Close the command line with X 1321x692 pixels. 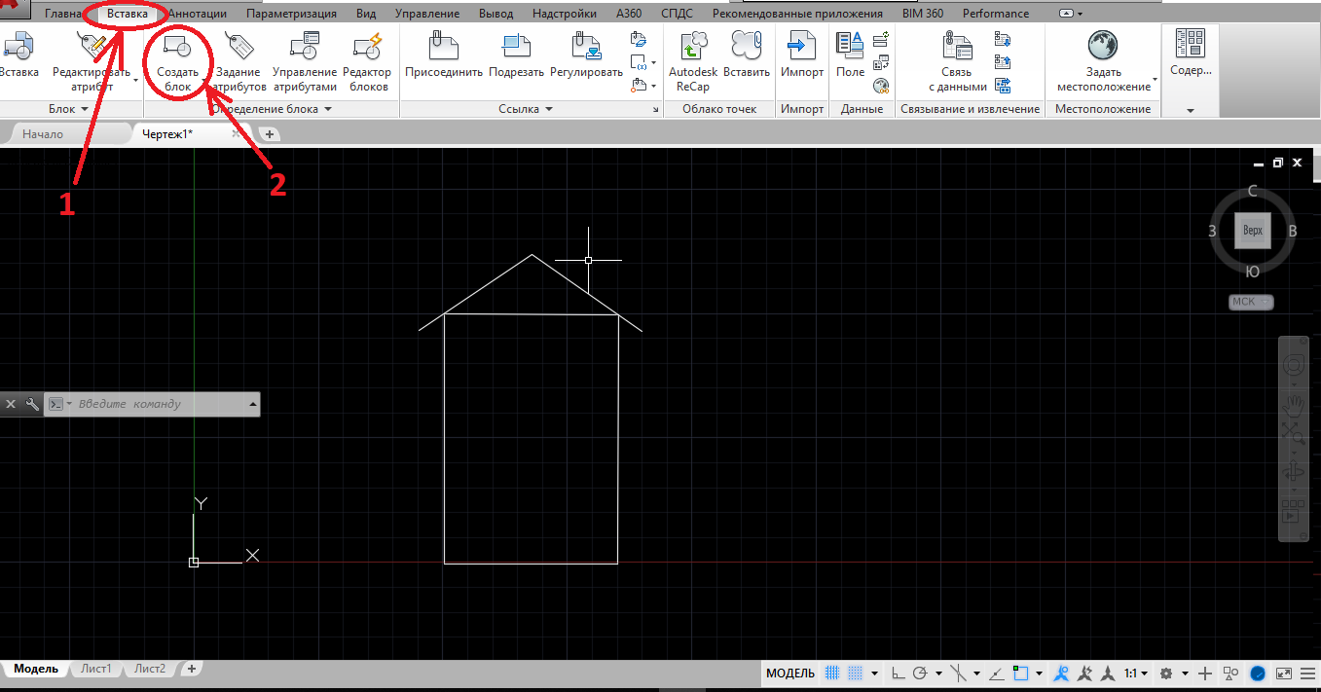(x=11, y=404)
